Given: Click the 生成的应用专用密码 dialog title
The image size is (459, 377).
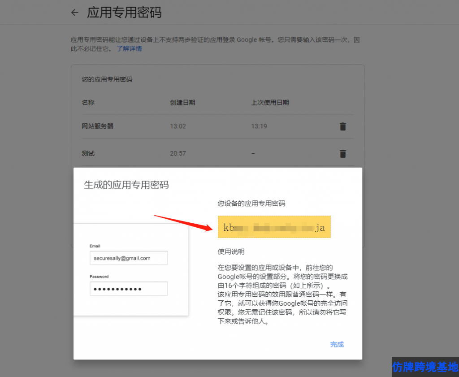Looking at the screenshot, I should pyautogui.click(x=126, y=185).
